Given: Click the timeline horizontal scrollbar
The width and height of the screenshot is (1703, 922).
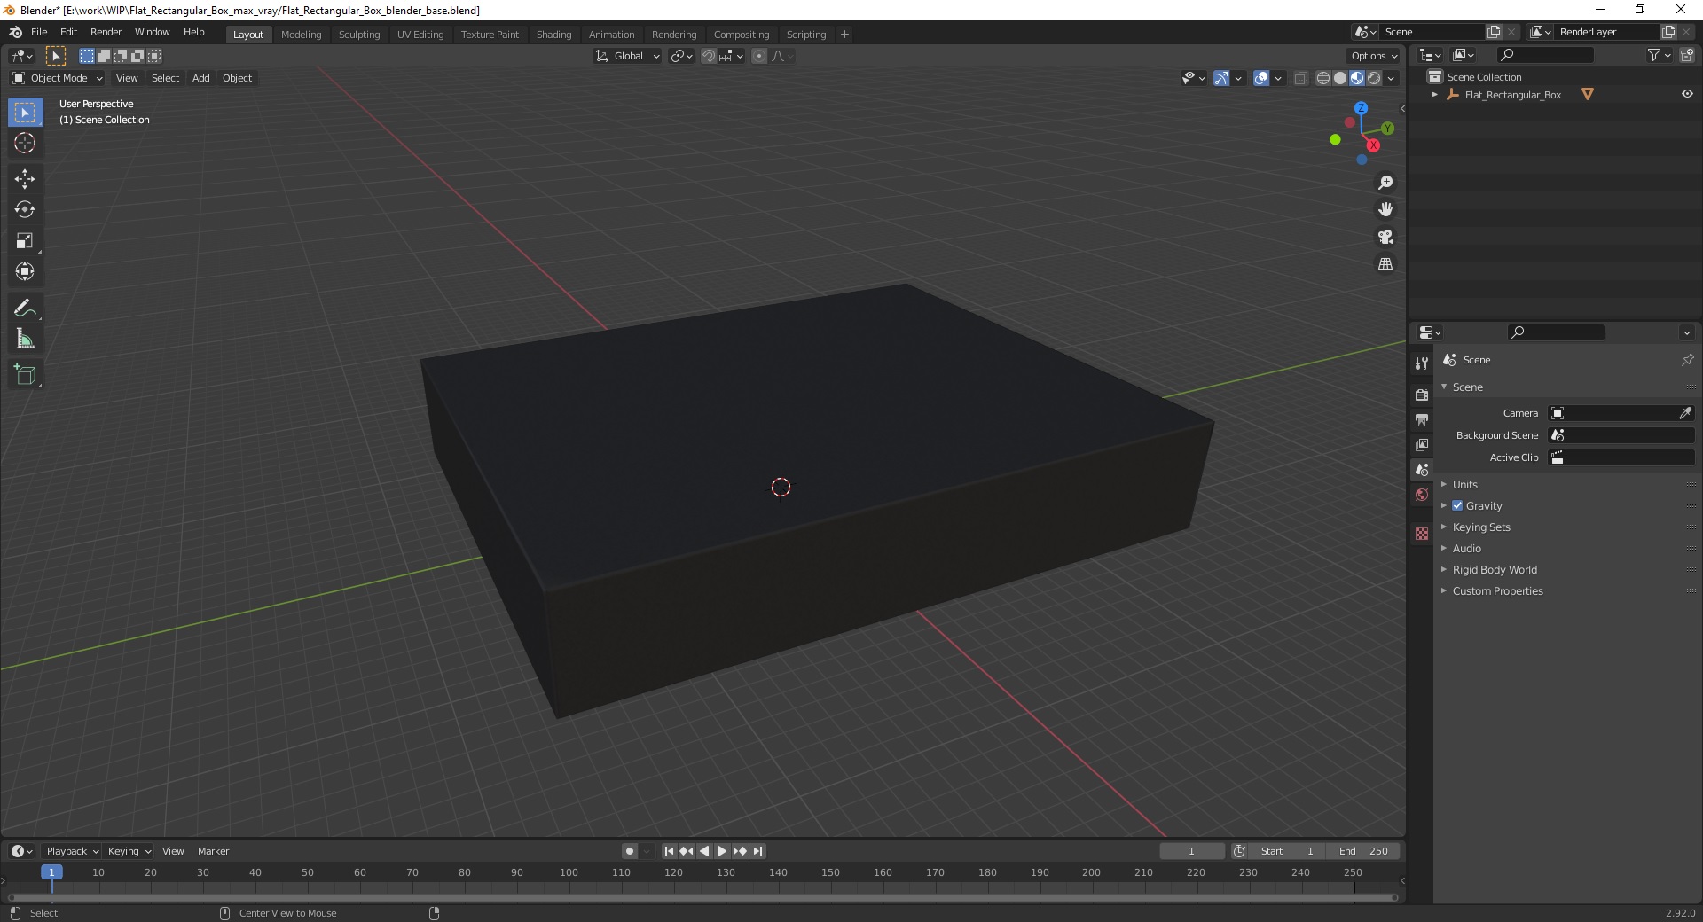Looking at the screenshot, I should [703, 897].
